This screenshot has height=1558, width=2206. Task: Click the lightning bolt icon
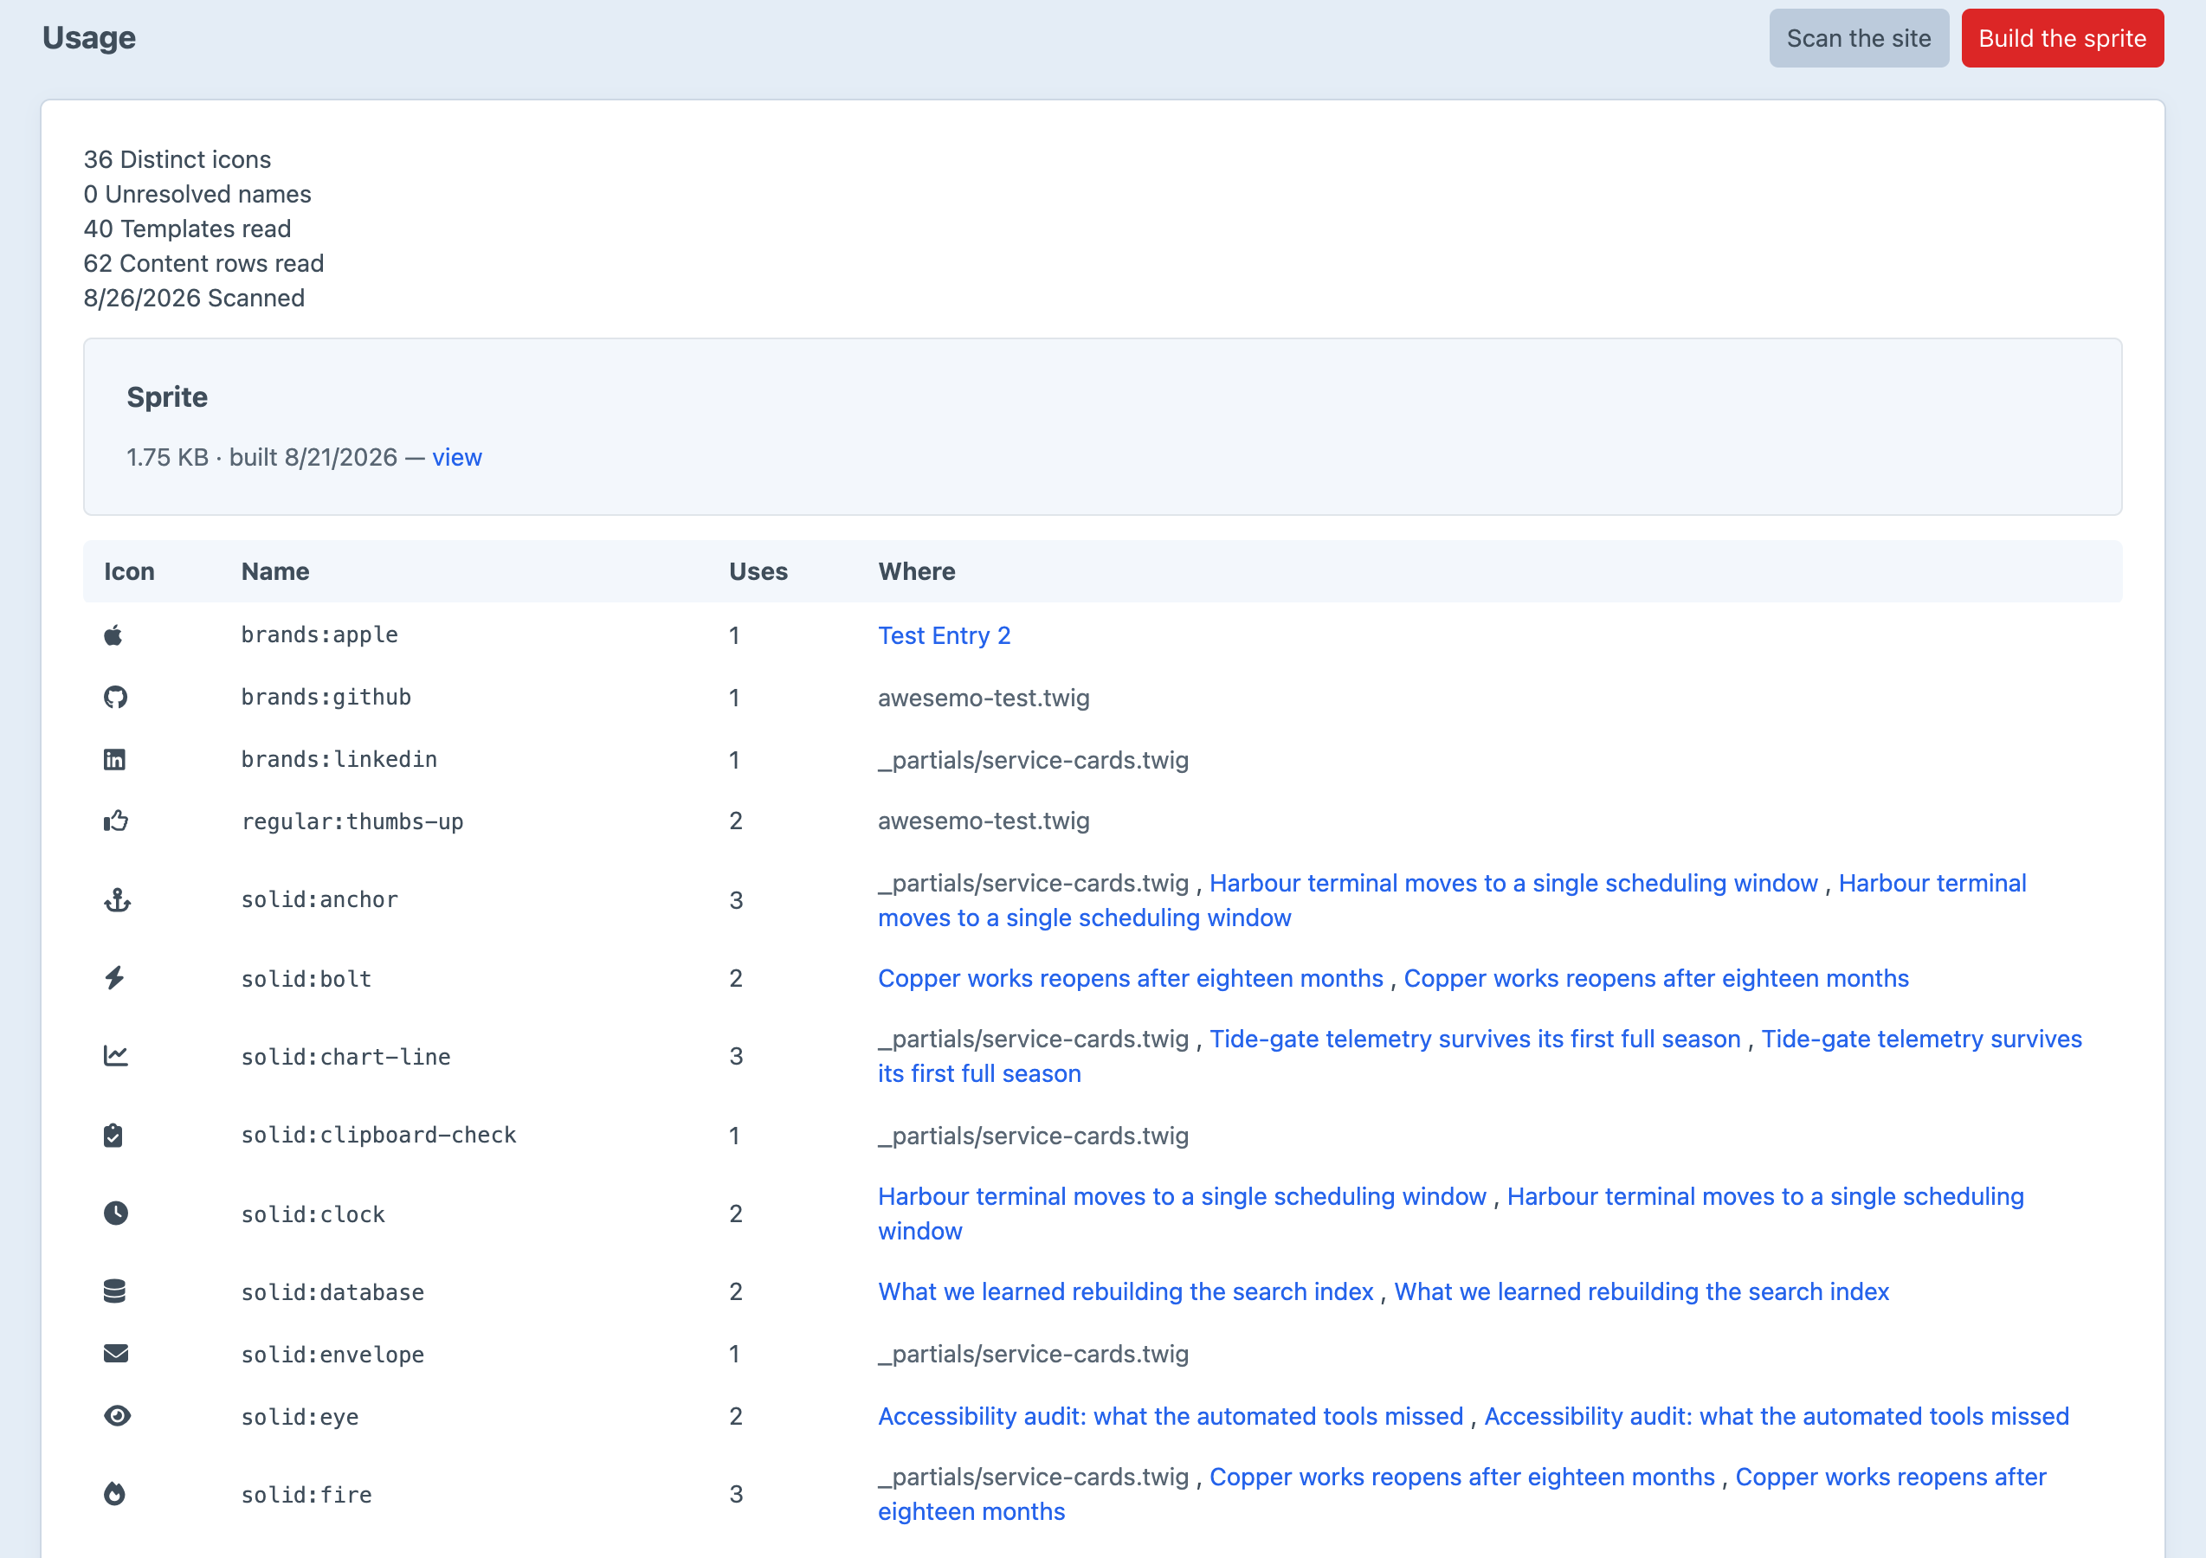tap(114, 978)
